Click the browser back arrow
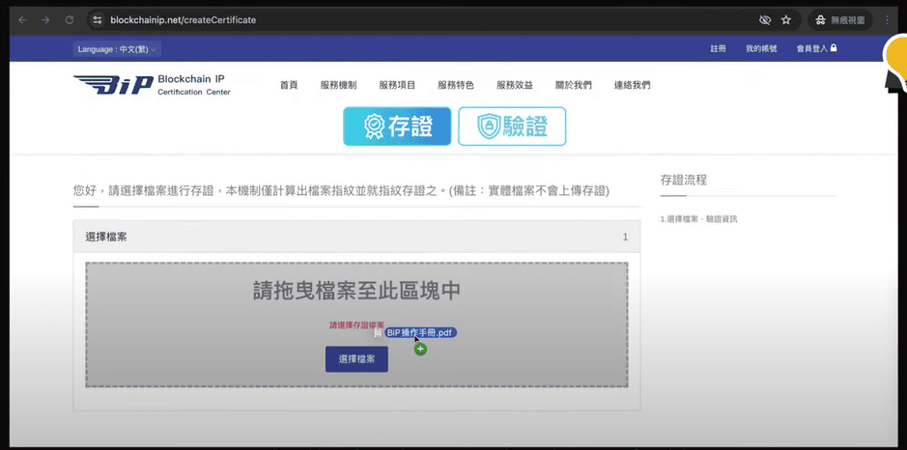The height and width of the screenshot is (450, 907). [22, 19]
